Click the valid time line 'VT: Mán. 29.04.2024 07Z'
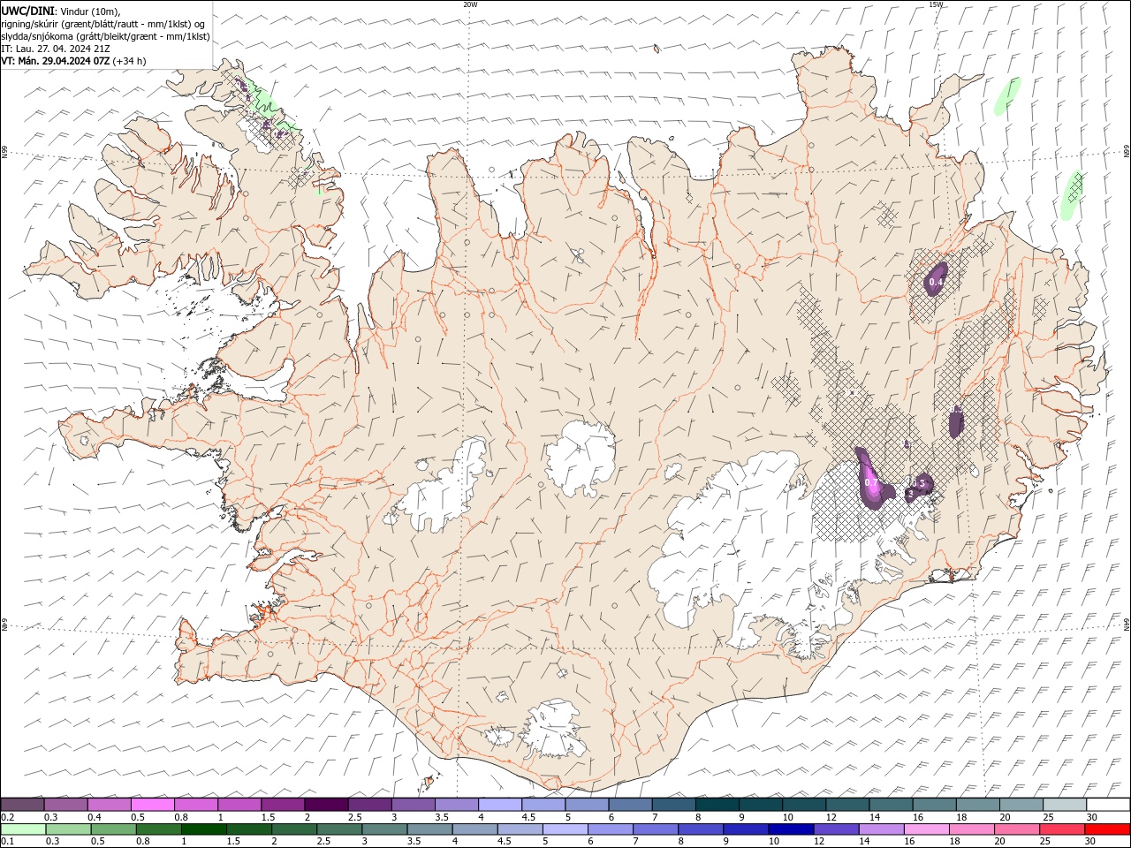Screen dimensions: 1131x848 [x=56, y=61]
